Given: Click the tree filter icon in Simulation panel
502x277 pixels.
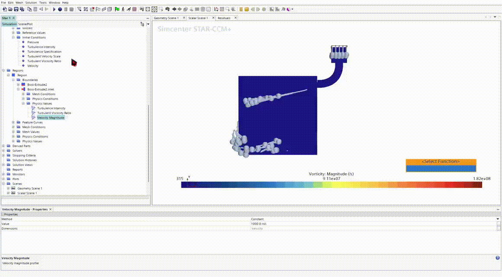Looking at the screenshot, I should click(142, 24).
